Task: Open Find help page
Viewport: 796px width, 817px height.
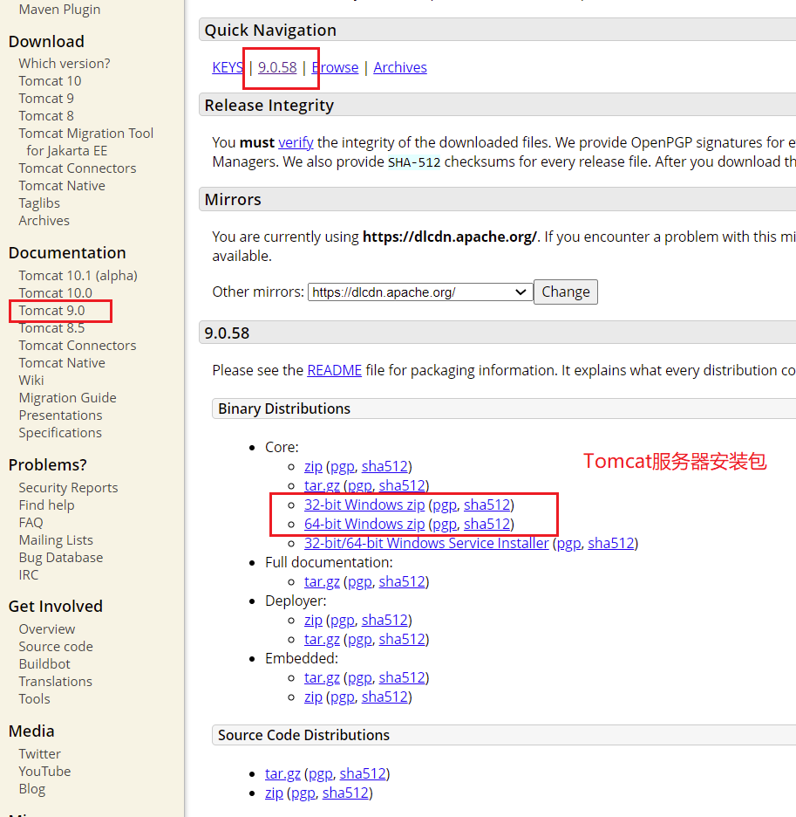Action: pos(46,505)
